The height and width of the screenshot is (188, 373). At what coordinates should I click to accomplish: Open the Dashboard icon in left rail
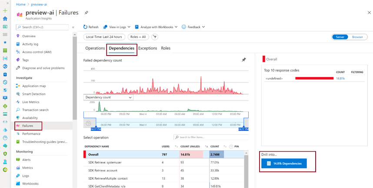tap(5, 26)
